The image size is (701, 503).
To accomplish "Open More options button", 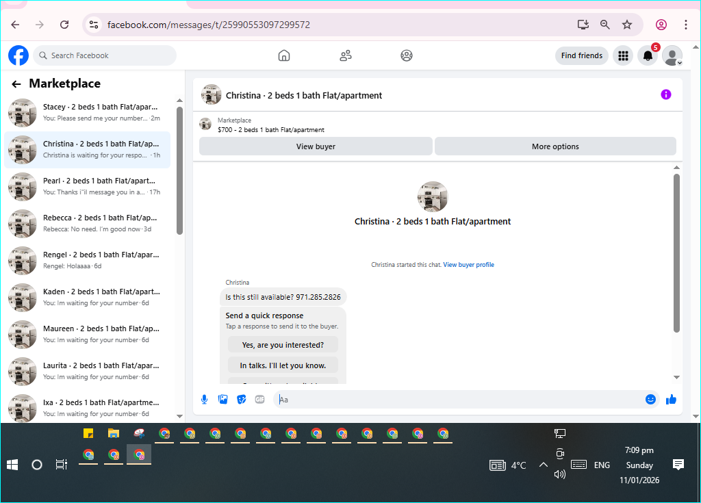I will (555, 146).
